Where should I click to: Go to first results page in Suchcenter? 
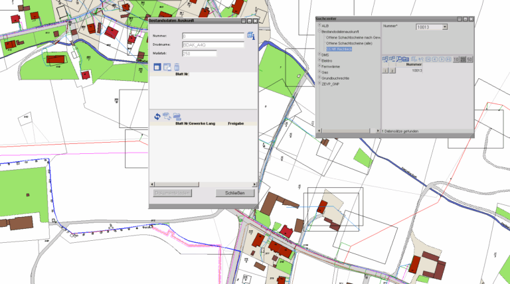pyautogui.click(x=428, y=59)
